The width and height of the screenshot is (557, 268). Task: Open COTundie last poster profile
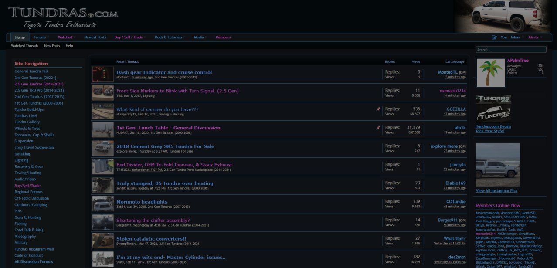coord(456,202)
